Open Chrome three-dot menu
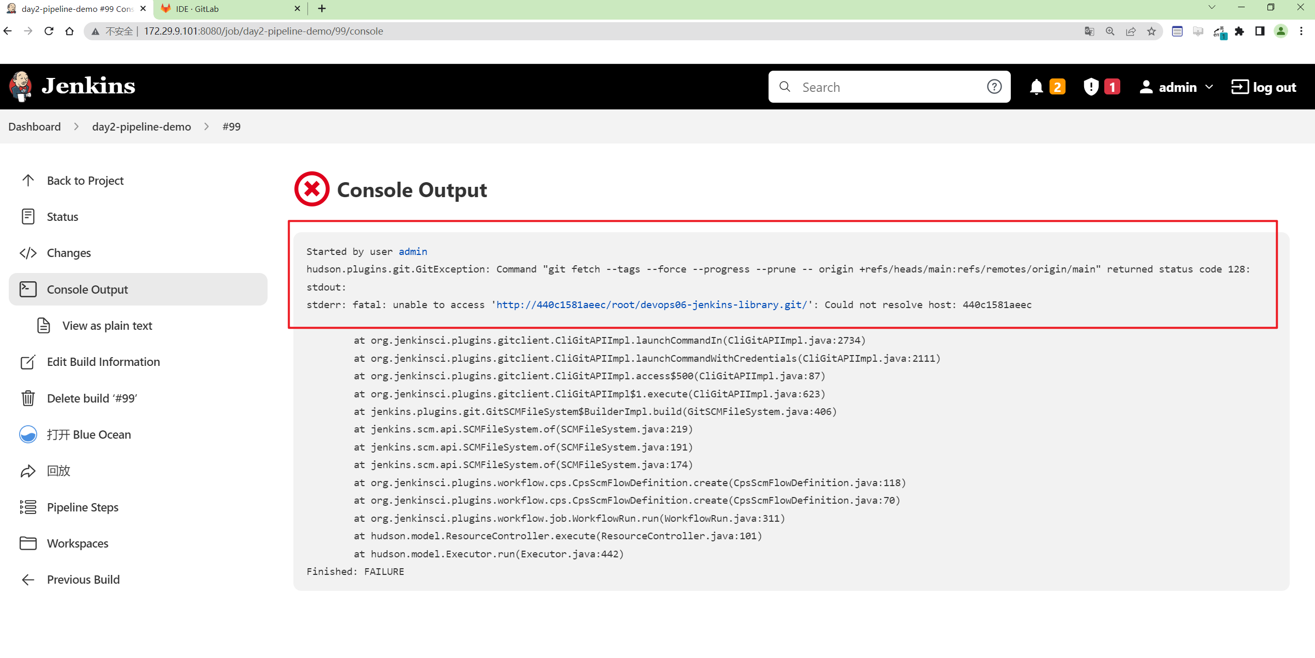Screen dimensions: 1315x658 tap(1302, 31)
